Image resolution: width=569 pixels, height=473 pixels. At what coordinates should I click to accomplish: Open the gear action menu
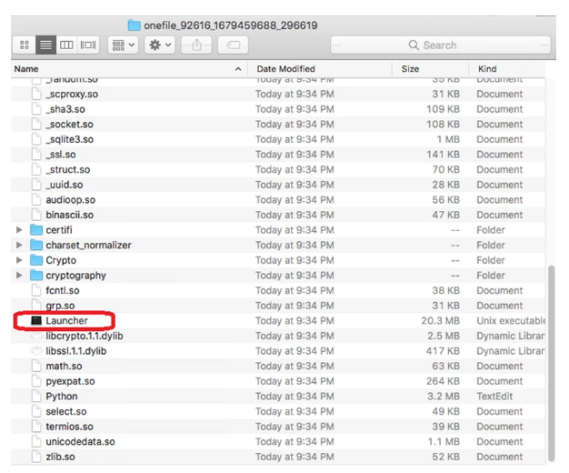[x=160, y=45]
